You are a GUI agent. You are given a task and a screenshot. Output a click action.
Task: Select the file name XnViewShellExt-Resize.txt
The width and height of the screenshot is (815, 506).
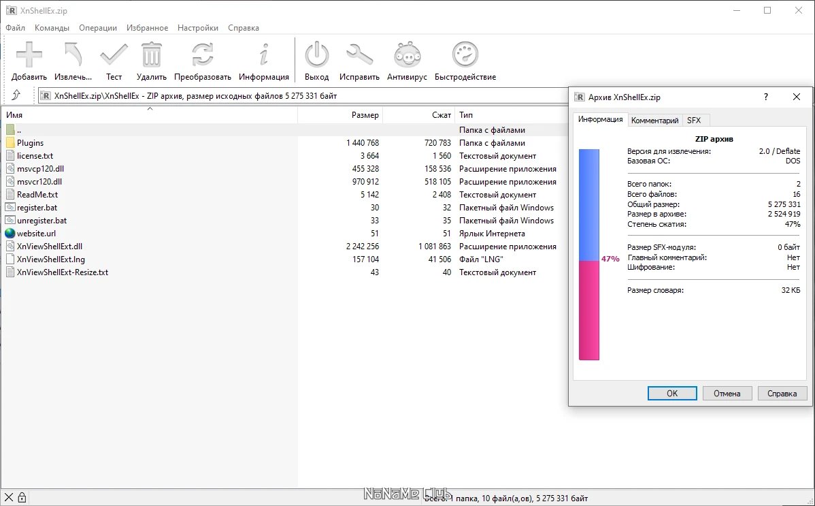(63, 272)
